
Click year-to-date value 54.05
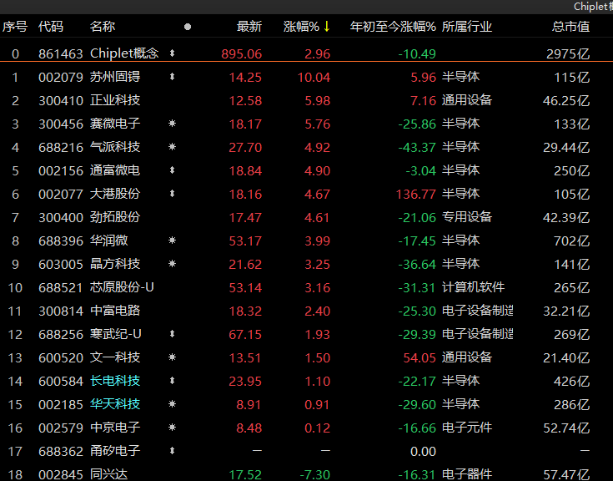[420, 357]
